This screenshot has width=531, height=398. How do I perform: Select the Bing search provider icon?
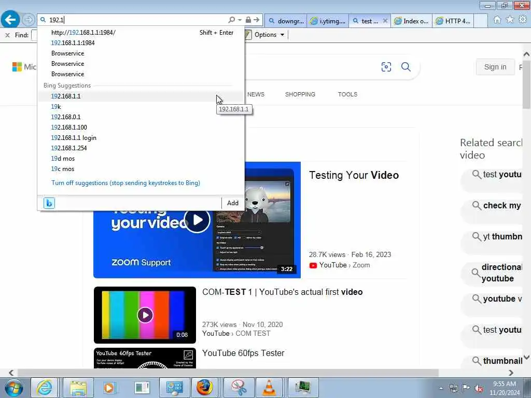(49, 203)
